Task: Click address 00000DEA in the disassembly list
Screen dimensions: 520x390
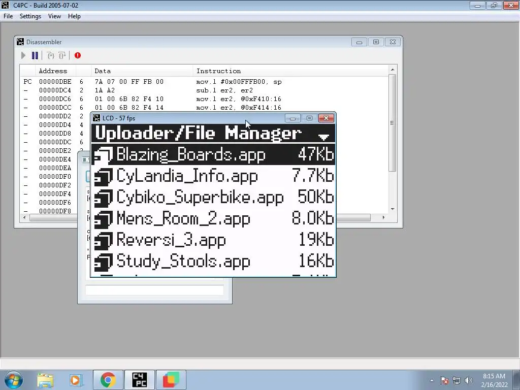Action: 55,168
